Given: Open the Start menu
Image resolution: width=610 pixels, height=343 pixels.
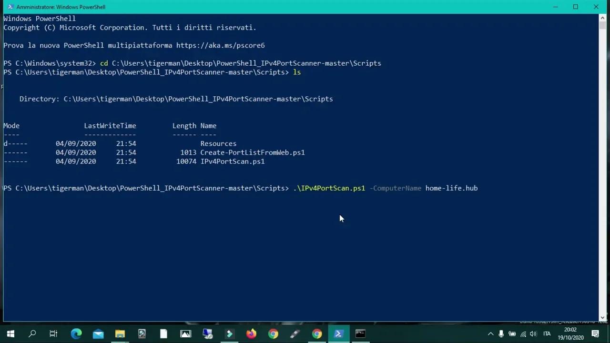Looking at the screenshot, I should [10, 333].
